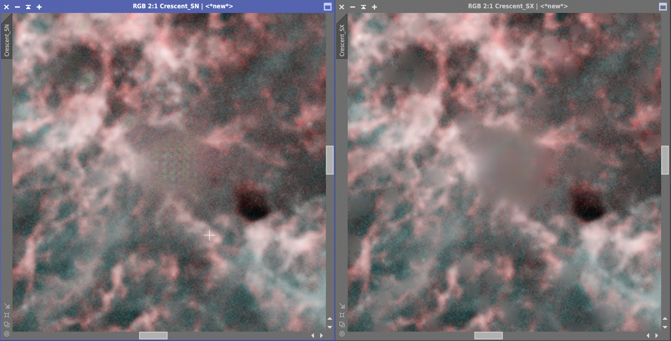Close the Crescent_SN image window
Viewport: 671px width, 341px height.
coord(6,7)
